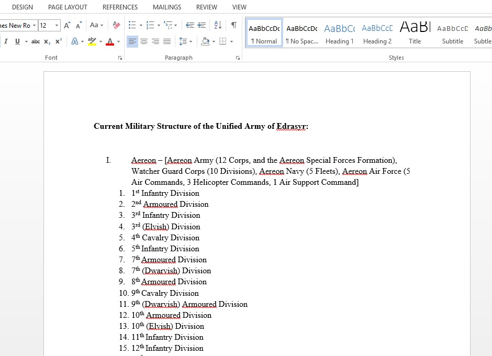Viewport: 492px width, 356px height.
Task: Justify the paragraph text
Action: coord(167,41)
